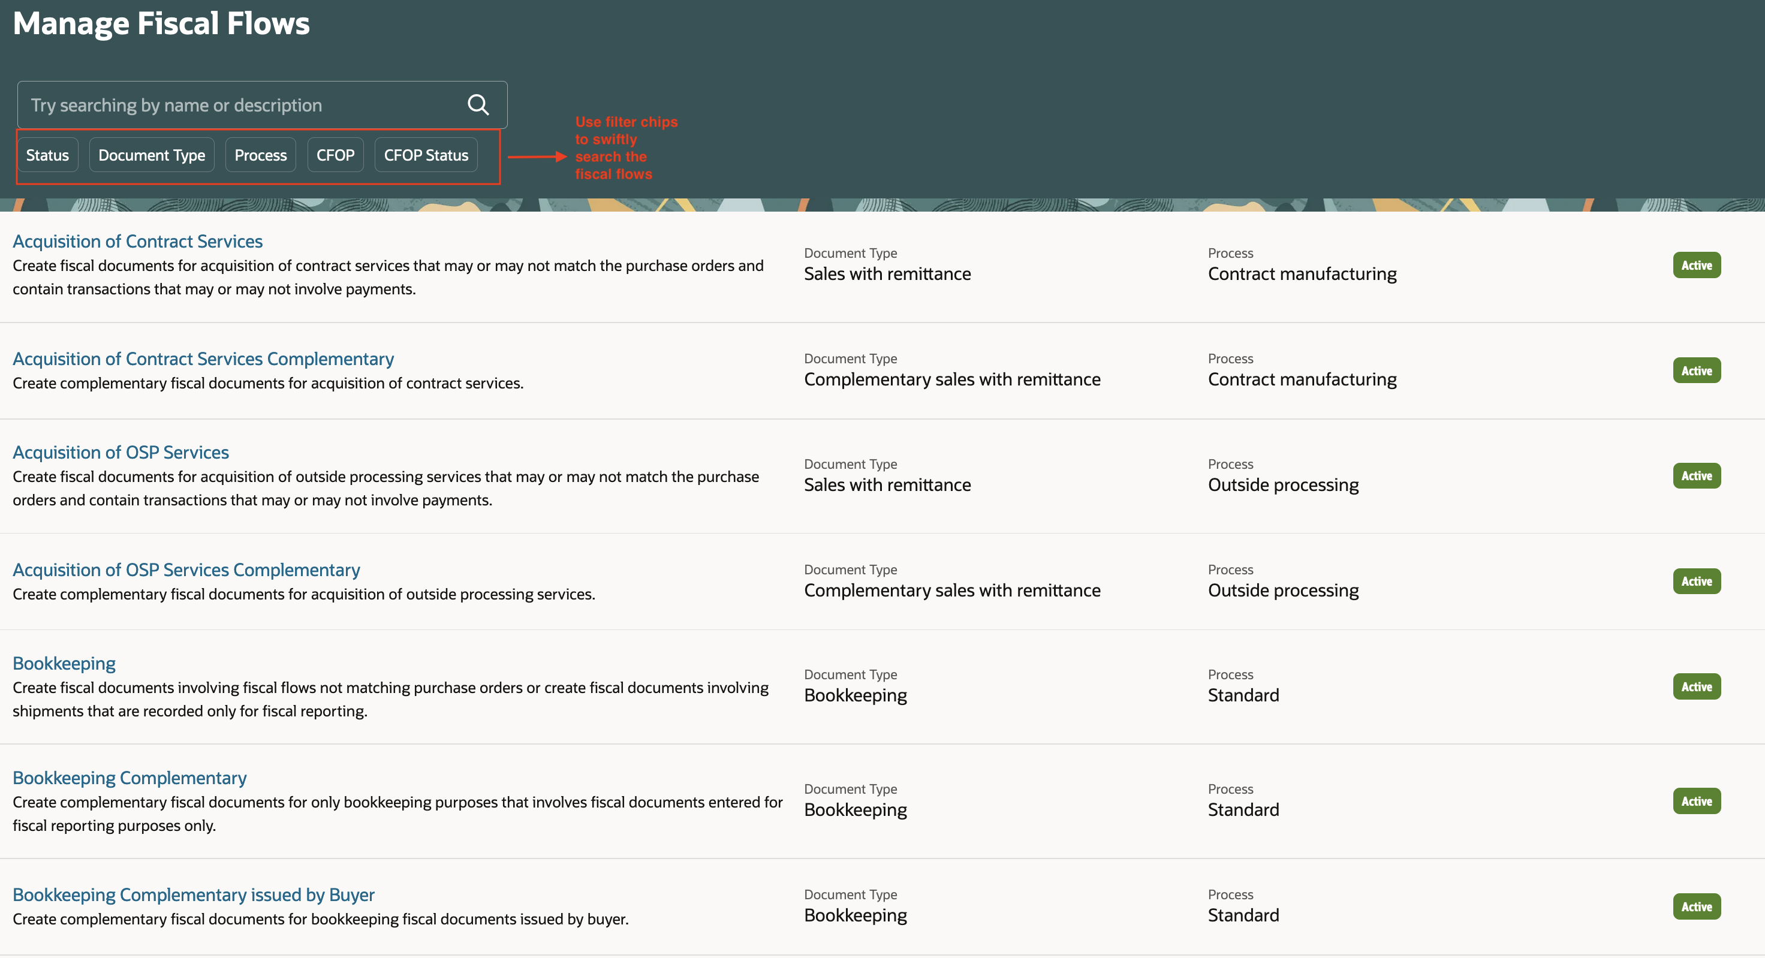Open Acquisition of Contract Services flow
1765x958 pixels.
click(x=137, y=241)
